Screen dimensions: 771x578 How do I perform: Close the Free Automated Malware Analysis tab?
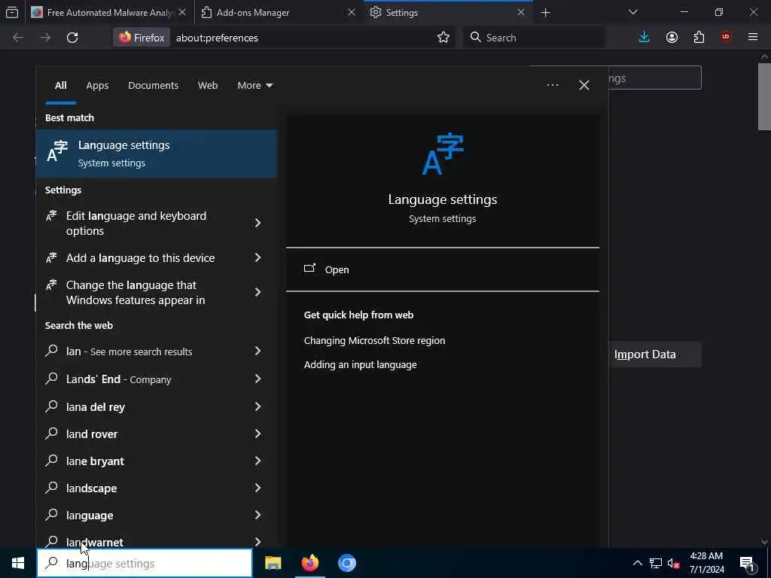tap(182, 12)
